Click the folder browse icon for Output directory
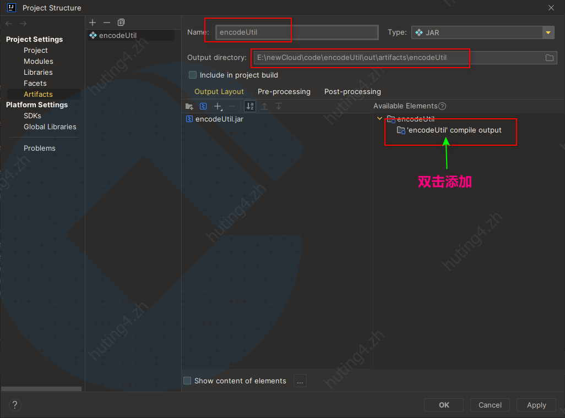565x418 pixels. click(x=549, y=58)
